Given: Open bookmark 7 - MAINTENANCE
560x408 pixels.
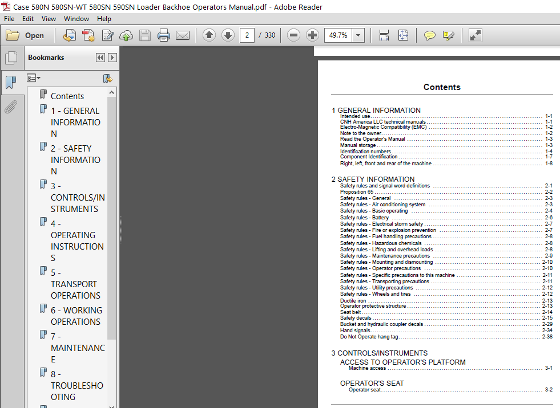Looking at the screenshot, I should pos(78,348).
